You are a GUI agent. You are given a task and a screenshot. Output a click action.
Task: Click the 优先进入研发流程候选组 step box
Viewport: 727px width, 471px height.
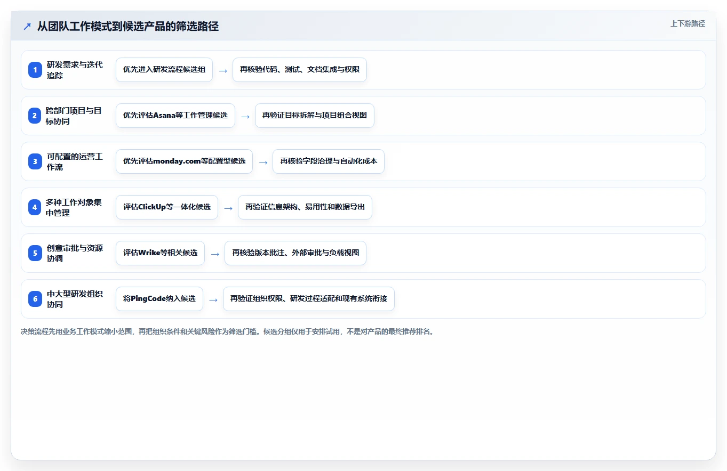[x=164, y=70]
